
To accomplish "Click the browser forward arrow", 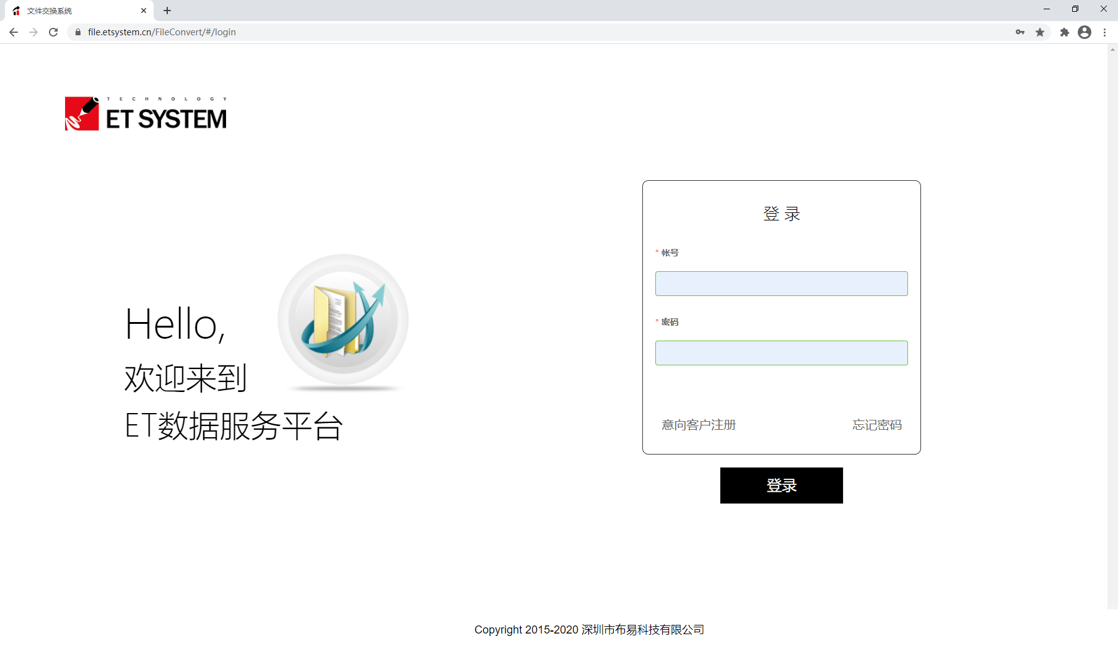I will [x=33, y=32].
